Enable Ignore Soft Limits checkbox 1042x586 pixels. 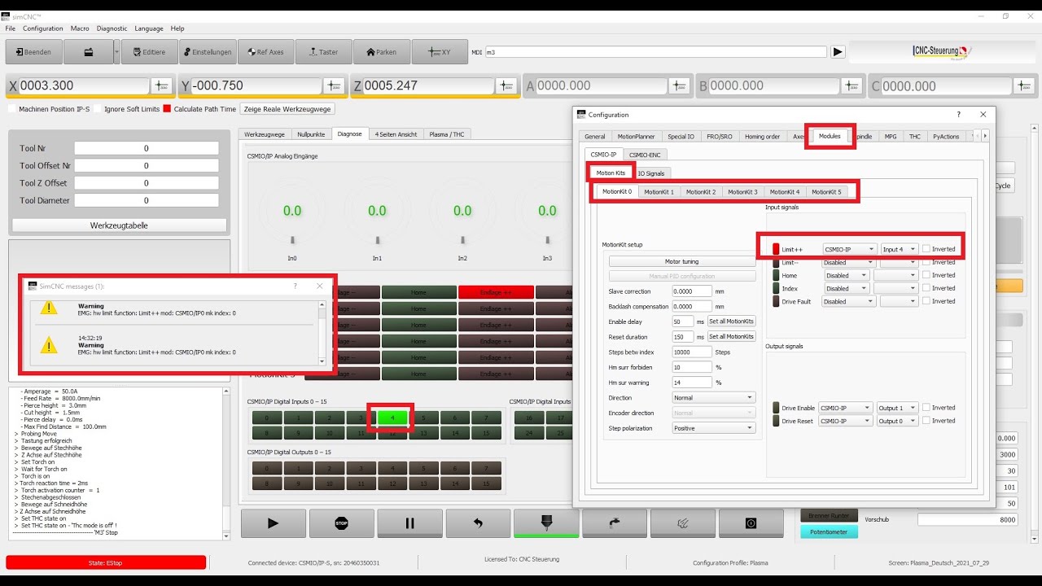(x=97, y=109)
